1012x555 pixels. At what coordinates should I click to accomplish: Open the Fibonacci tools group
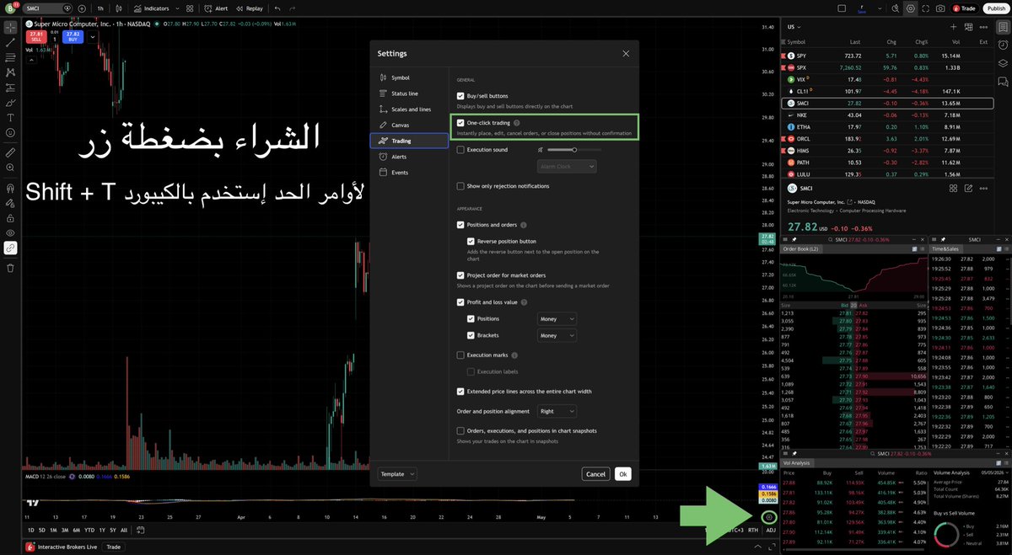point(10,57)
